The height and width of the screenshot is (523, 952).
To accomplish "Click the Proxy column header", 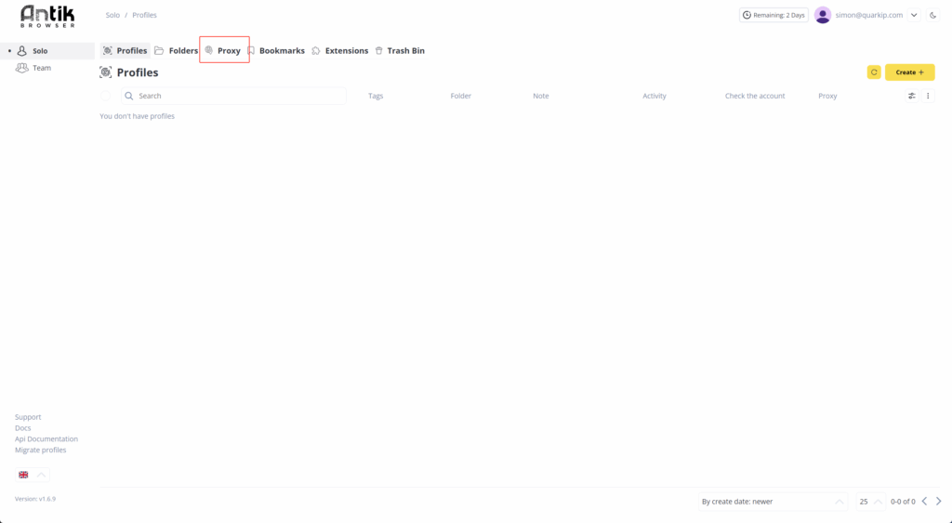I will [827, 96].
